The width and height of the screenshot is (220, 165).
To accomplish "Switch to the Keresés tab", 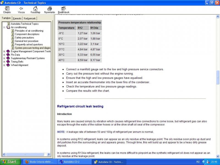I will [17, 18].
